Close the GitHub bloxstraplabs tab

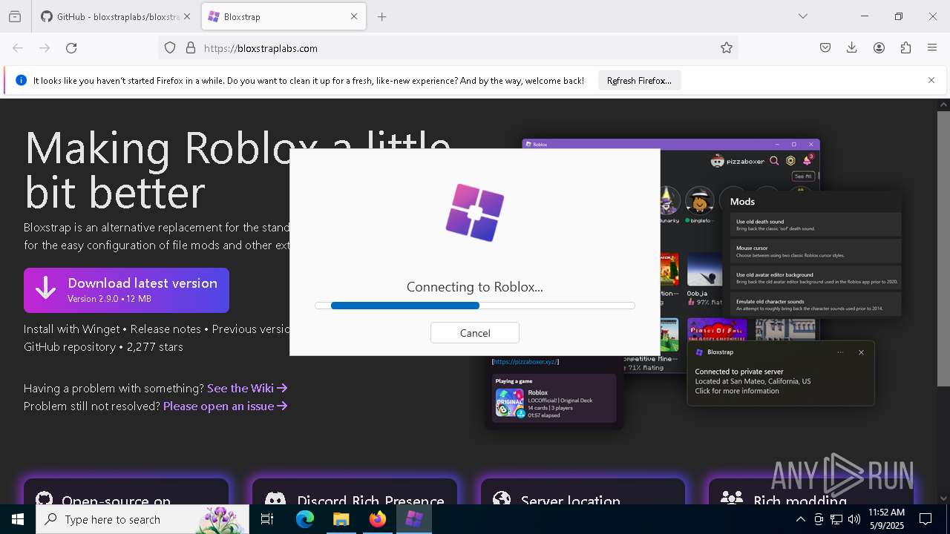click(187, 16)
